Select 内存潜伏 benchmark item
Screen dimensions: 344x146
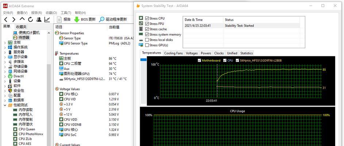click(x=23, y=124)
